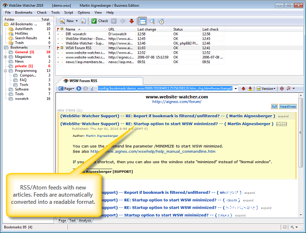Click the red arrow external open icon

[x=288, y=89]
